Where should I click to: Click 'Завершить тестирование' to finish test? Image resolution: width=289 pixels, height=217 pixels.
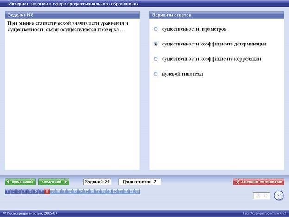[x=258, y=182]
